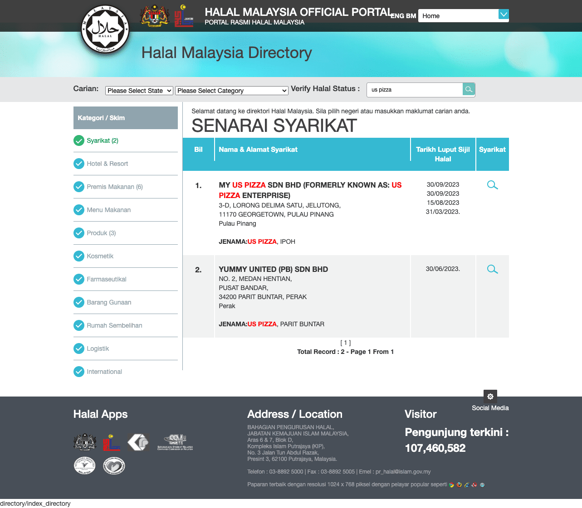The height and width of the screenshot is (508, 582).
Task: Open details magnifier for YUMMY UNITED (PB) SDN BHD
Action: pyautogui.click(x=492, y=269)
